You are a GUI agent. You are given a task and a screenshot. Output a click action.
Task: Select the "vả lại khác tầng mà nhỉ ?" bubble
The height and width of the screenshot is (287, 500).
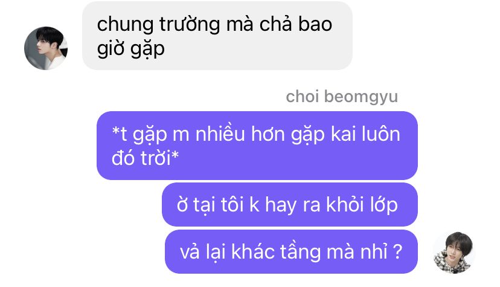[x=291, y=251]
